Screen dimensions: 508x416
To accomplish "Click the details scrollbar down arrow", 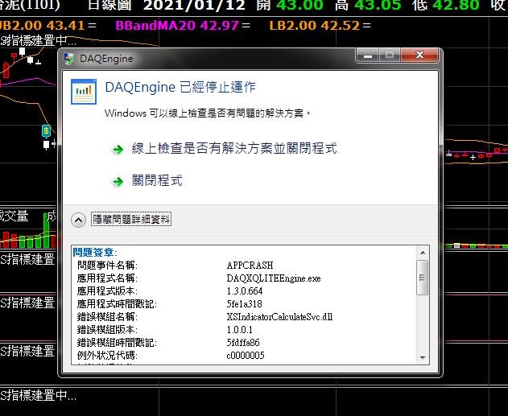I will click(x=423, y=357).
